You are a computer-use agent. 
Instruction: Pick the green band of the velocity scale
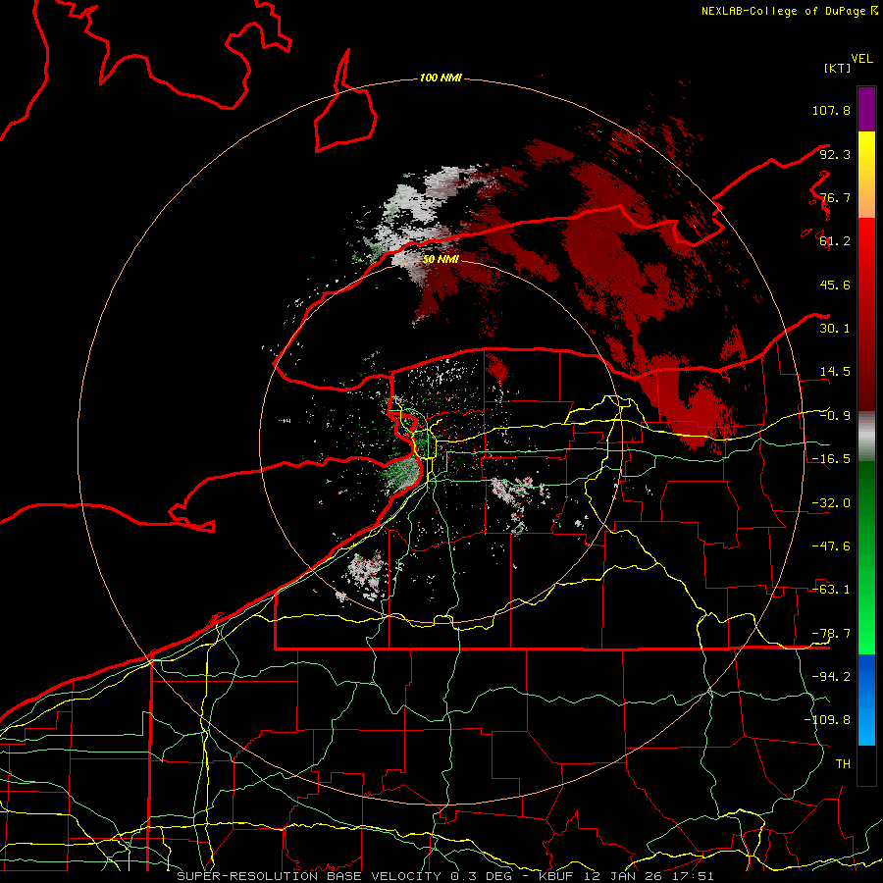[x=866, y=557]
